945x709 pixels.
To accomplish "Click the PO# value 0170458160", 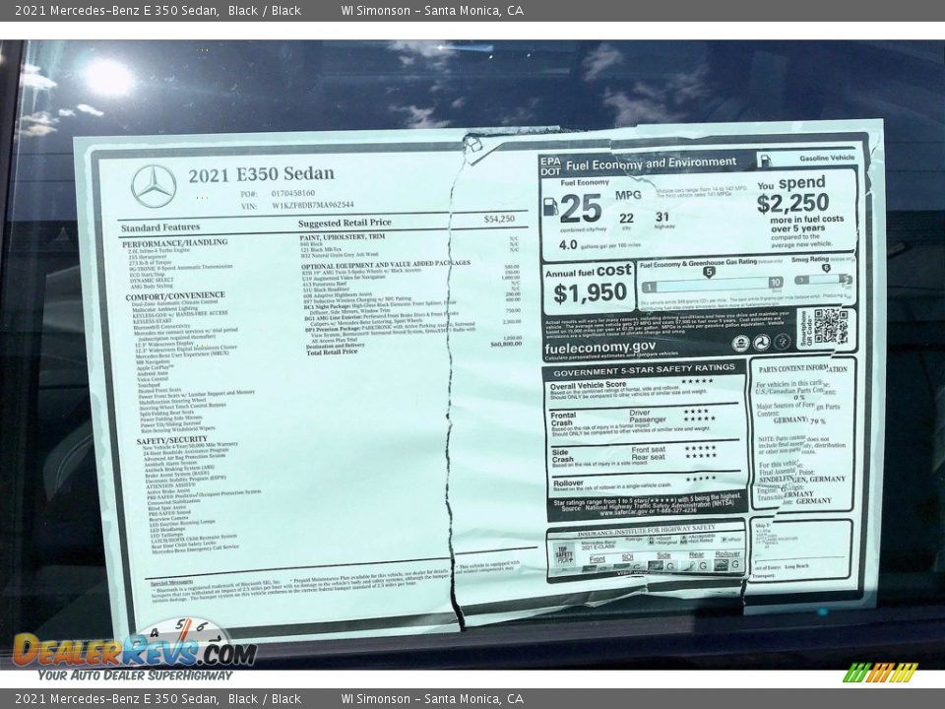I will click(x=293, y=194).
